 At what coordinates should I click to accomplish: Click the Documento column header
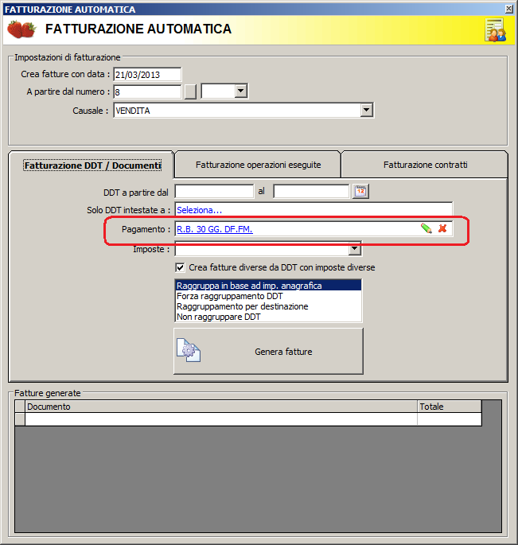[x=221, y=407]
